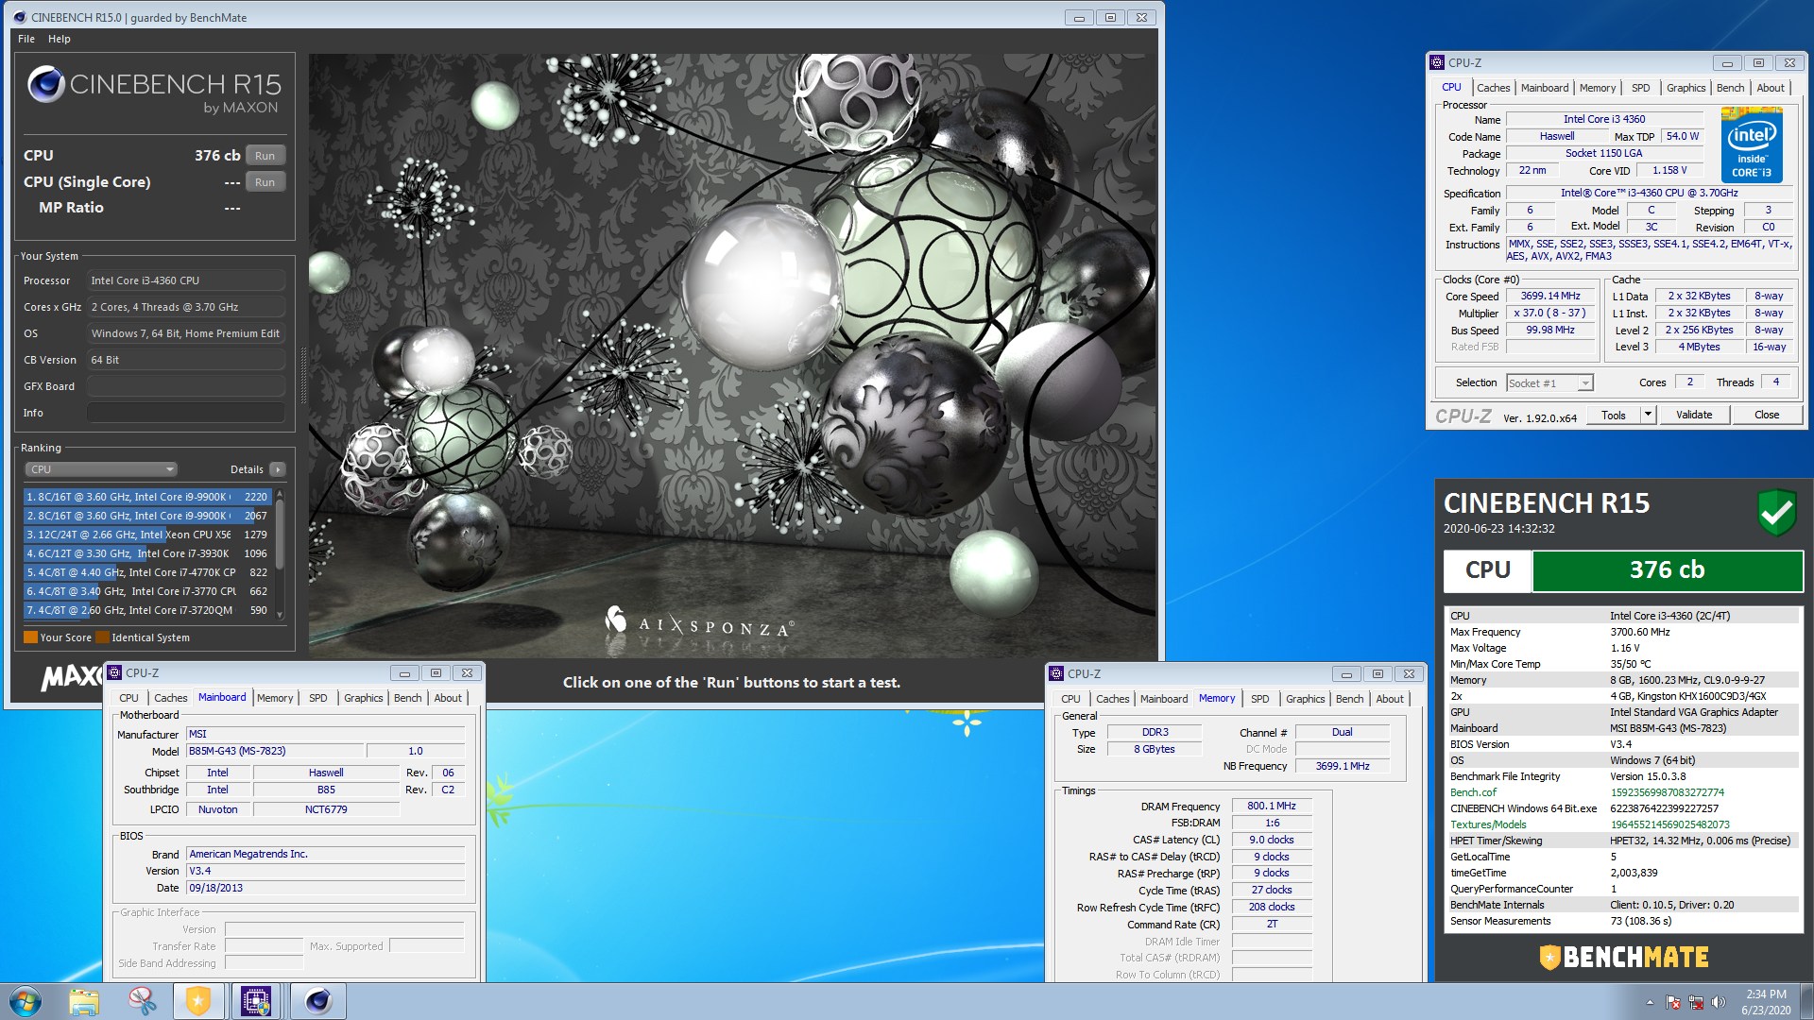Select the Core i7-4770K ranking entry
Image resolution: width=1814 pixels, height=1020 pixels.
(147, 572)
